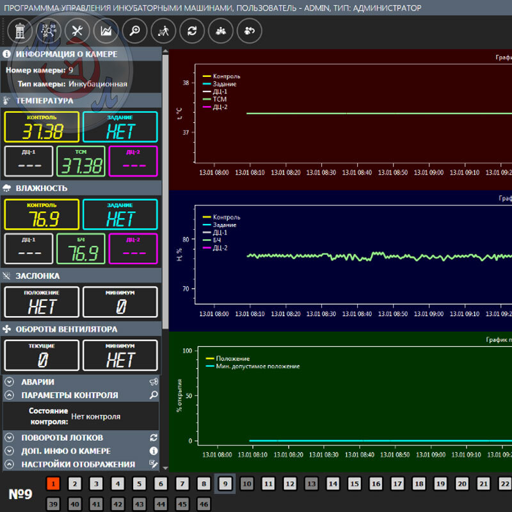Select chamber 13 button

(312, 484)
